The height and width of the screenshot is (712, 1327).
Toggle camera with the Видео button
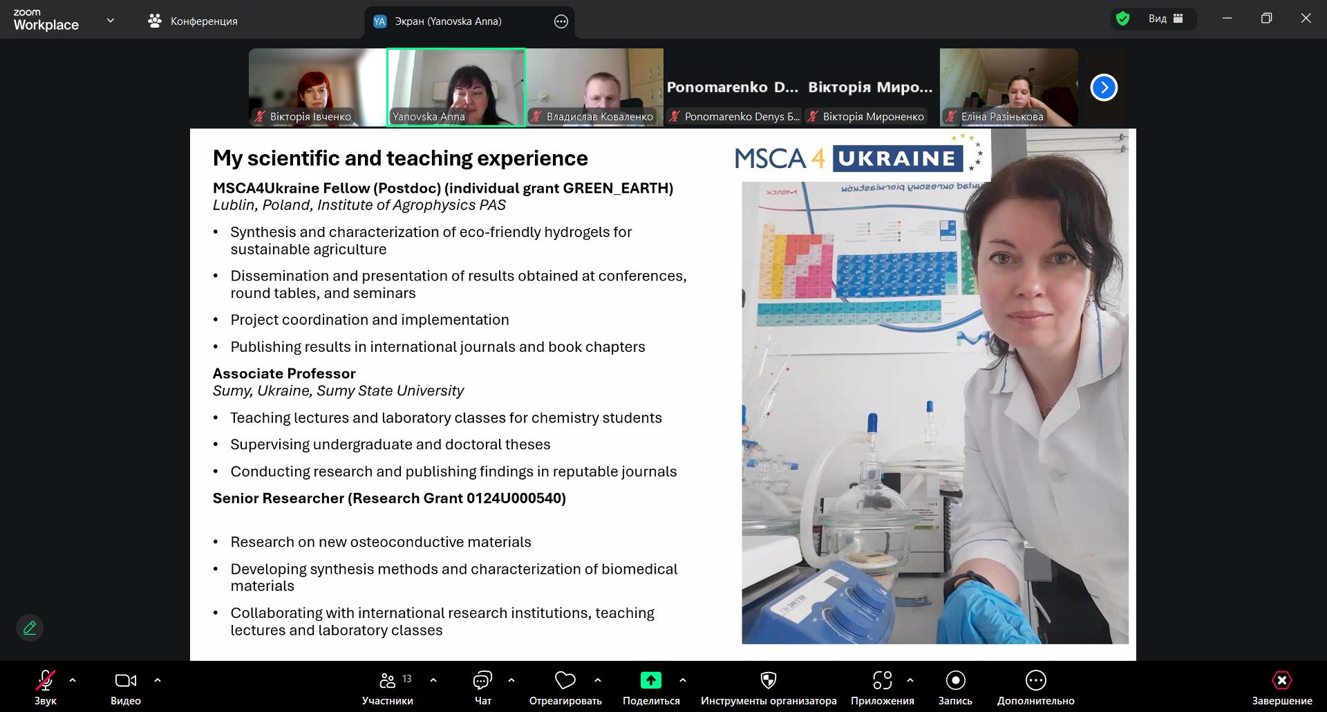tap(125, 681)
